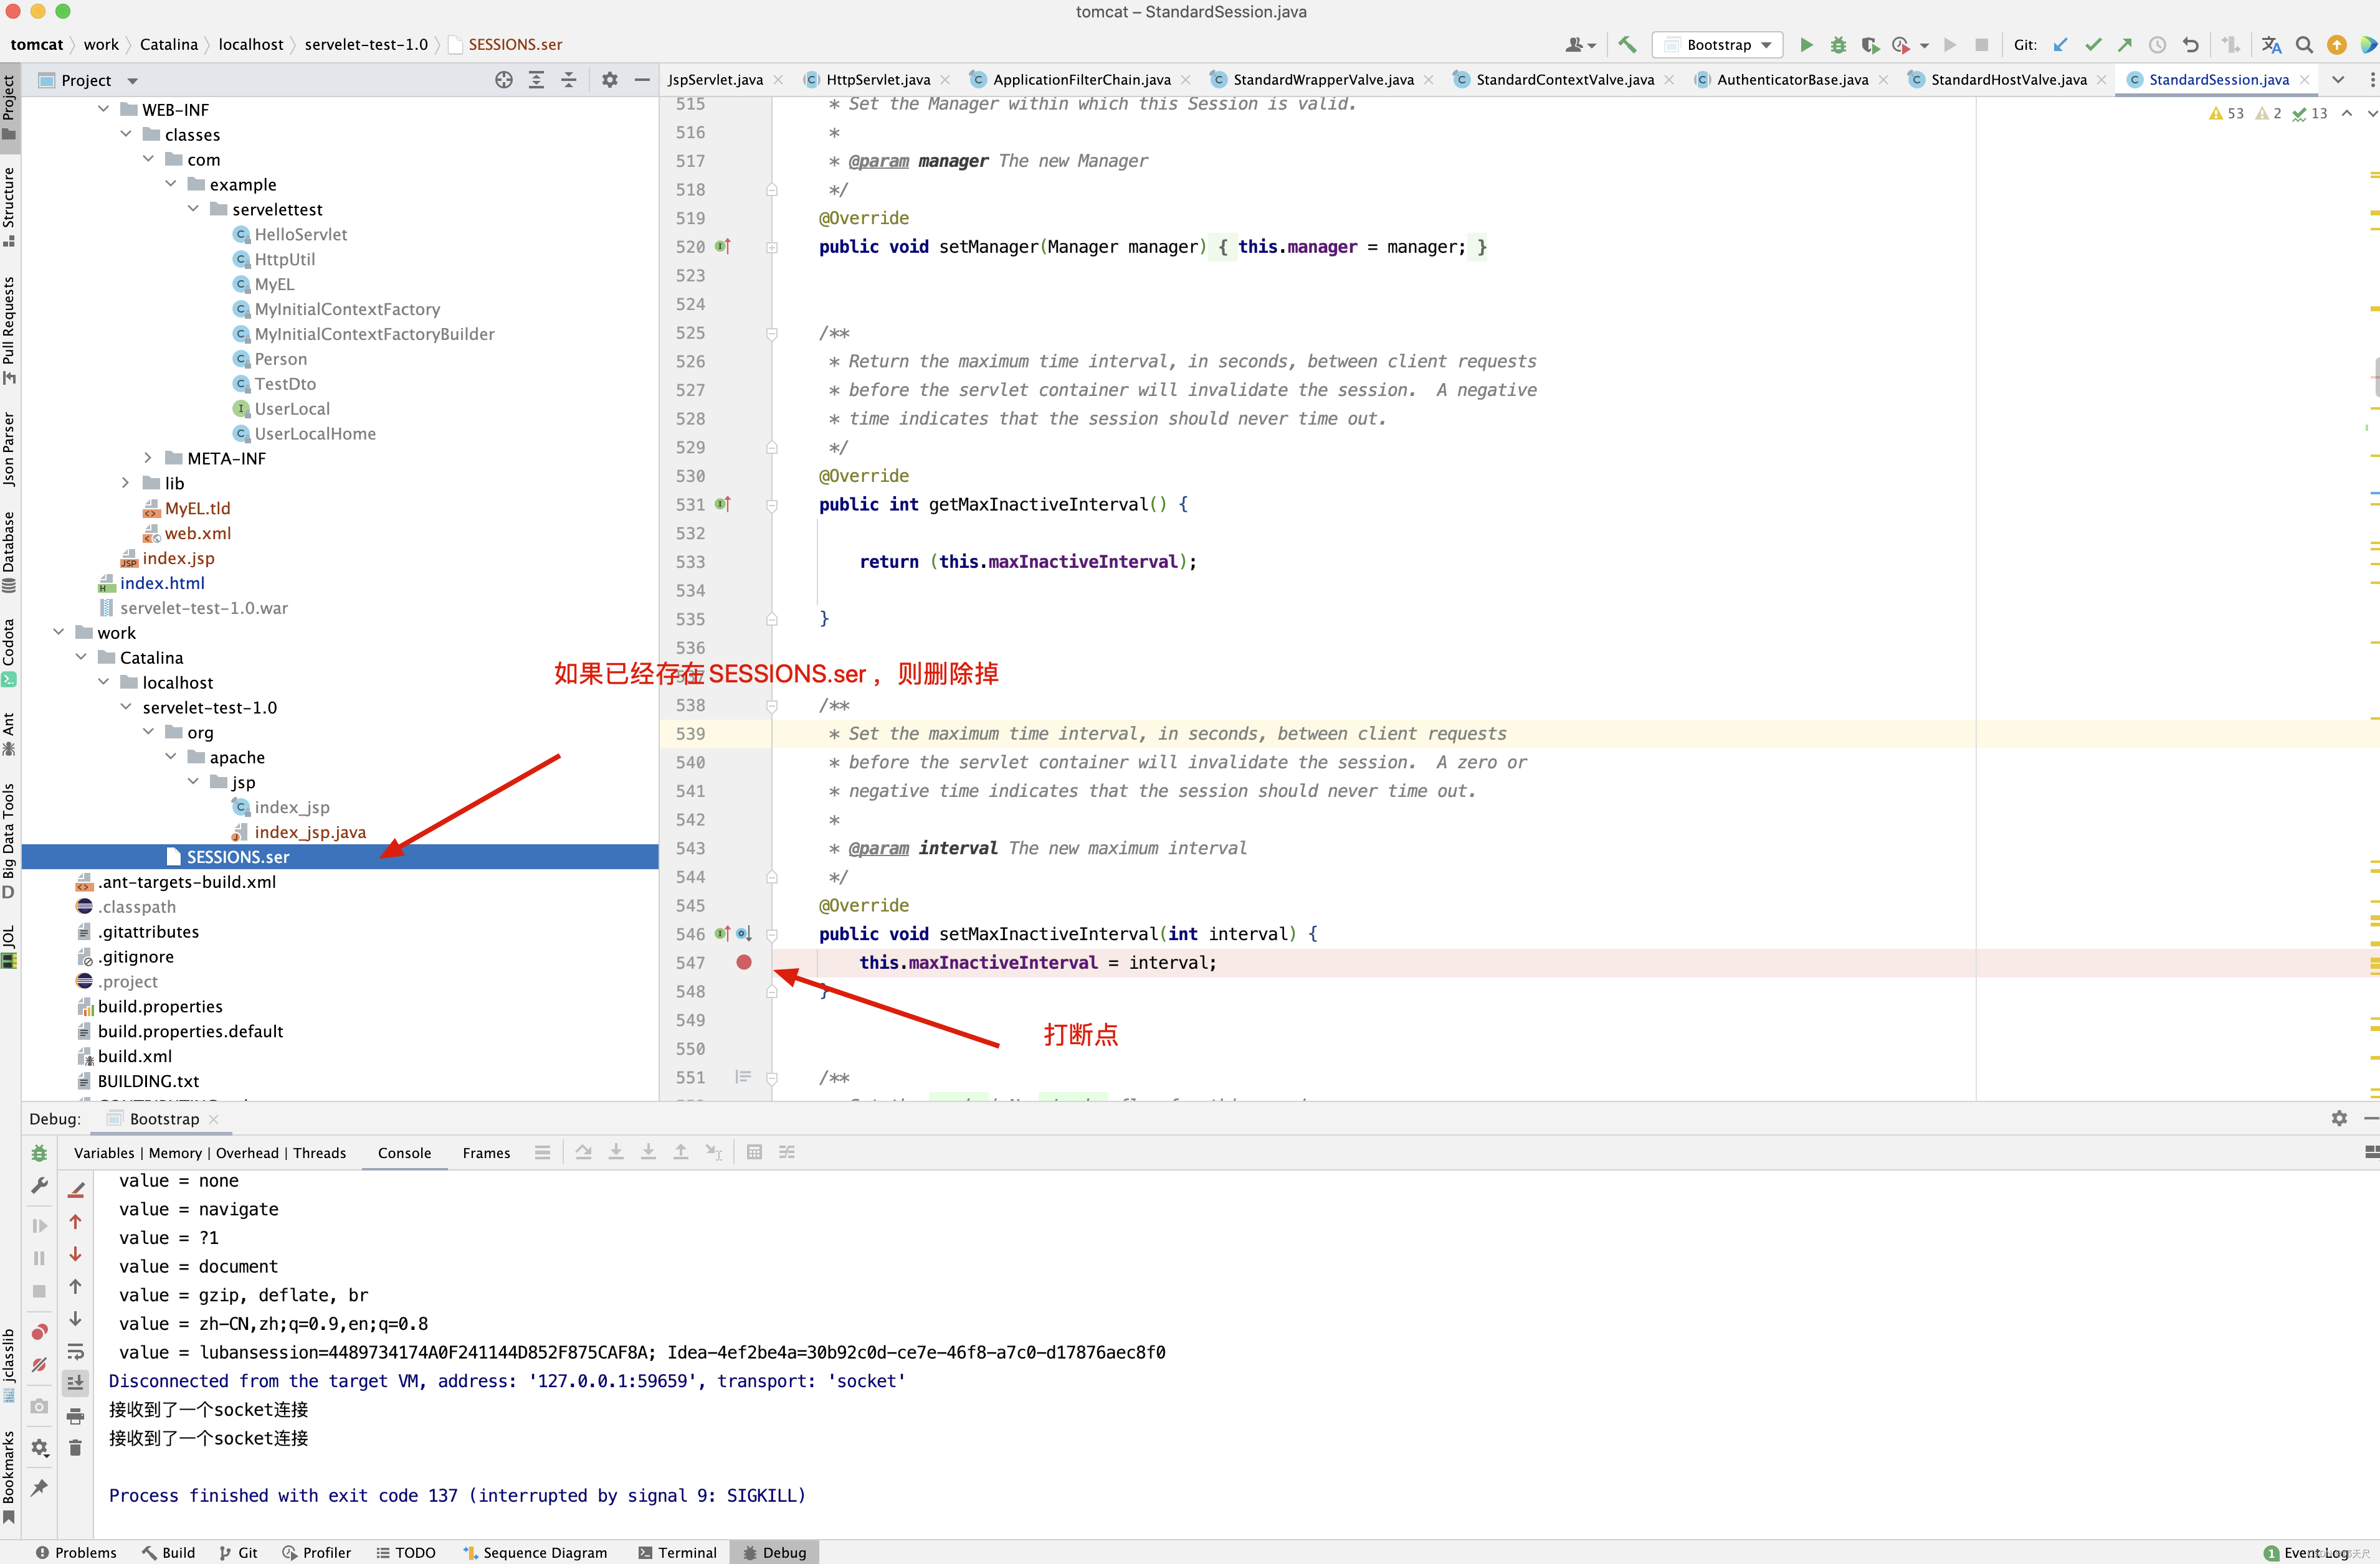
Task: Open Project panel settings gear
Action: (610, 80)
